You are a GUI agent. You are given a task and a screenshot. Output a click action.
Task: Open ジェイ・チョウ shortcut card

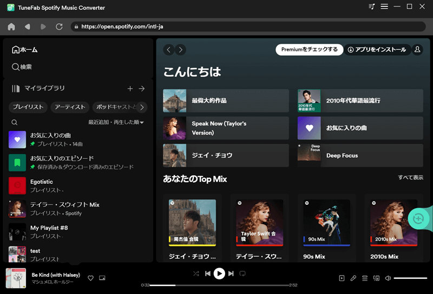(226, 155)
